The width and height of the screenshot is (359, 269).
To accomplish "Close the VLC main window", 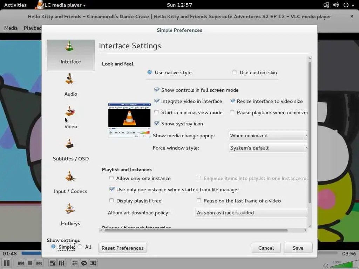I will pyautogui.click(x=352, y=16).
